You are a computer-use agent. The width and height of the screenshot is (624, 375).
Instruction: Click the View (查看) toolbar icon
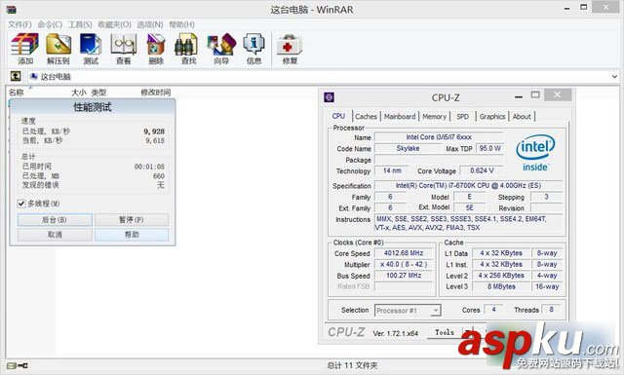pos(124,49)
